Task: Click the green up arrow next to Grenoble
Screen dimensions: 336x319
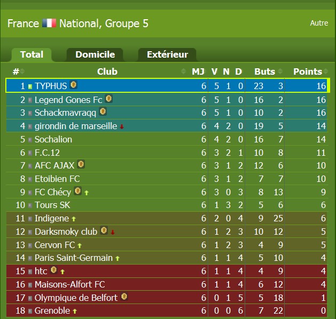Action: pyautogui.click(x=75, y=312)
